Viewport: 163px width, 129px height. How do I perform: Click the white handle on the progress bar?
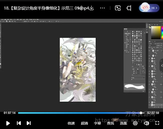coord(141,113)
